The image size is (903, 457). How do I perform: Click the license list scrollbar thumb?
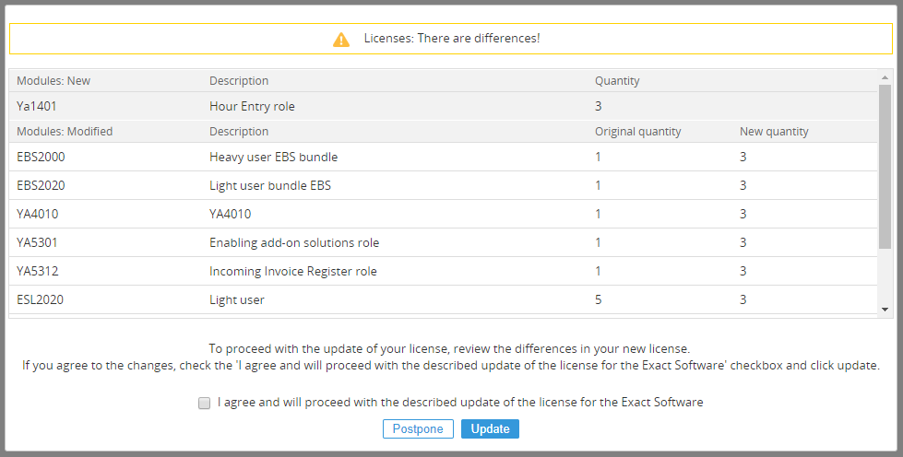pyautogui.click(x=885, y=167)
